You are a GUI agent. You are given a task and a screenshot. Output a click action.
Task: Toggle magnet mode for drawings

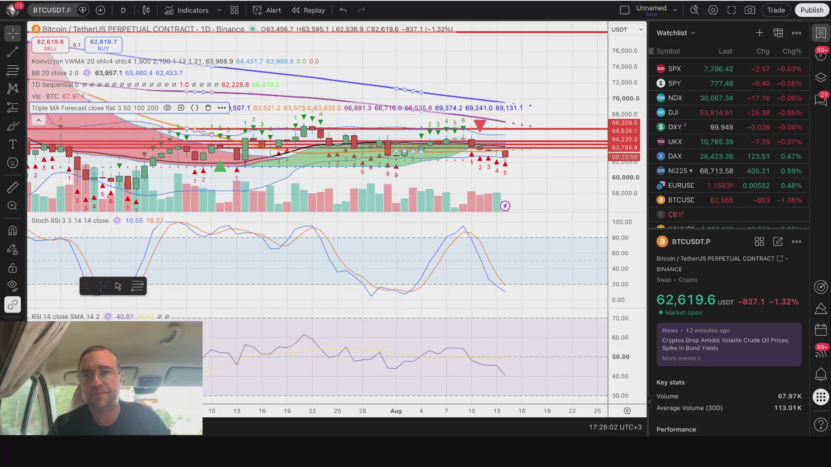tap(13, 230)
